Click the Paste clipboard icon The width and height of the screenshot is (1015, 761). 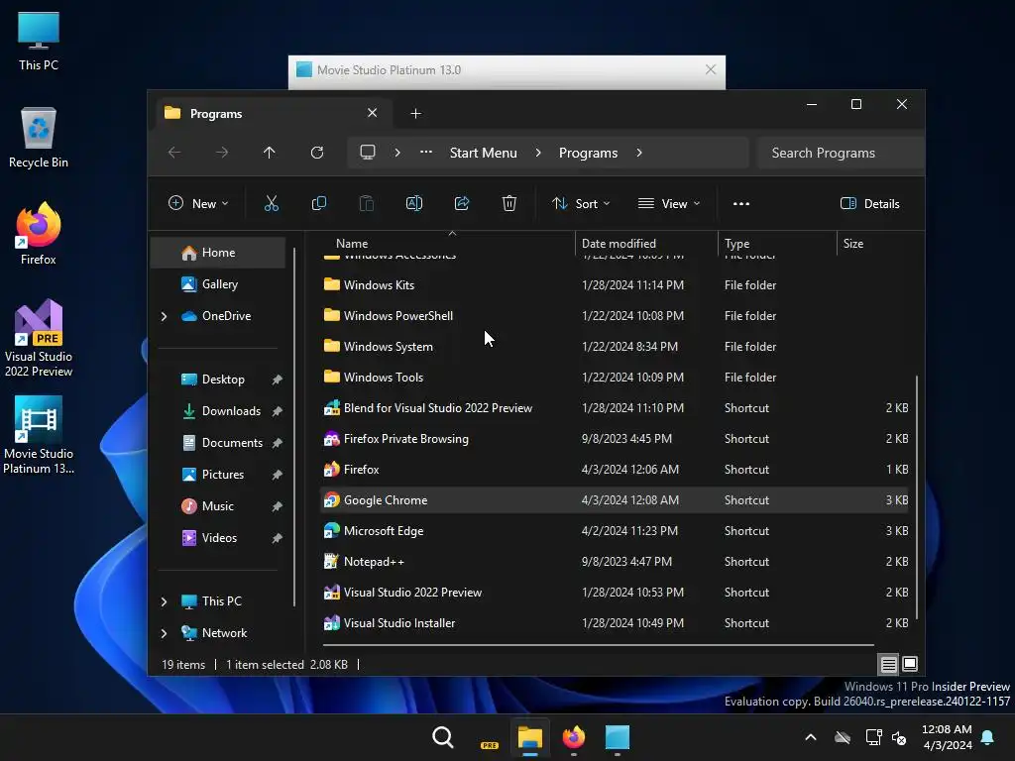pyautogui.click(x=367, y=204)
